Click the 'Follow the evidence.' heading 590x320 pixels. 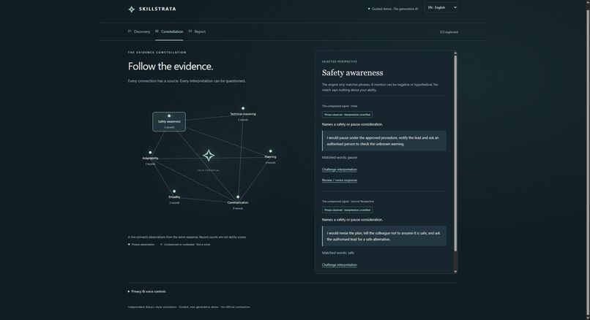point(171,66)
